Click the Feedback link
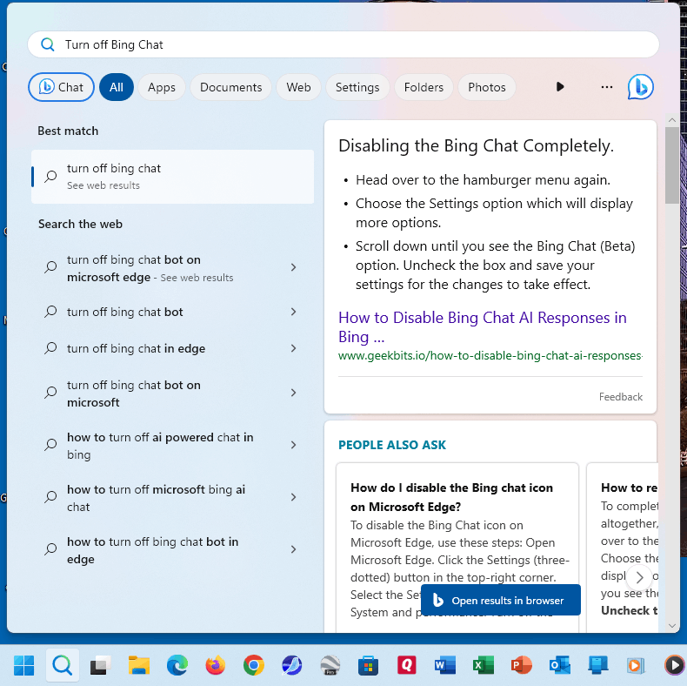Image resolution: width=687 pixels, height=686 pixels. coord(620,396)
